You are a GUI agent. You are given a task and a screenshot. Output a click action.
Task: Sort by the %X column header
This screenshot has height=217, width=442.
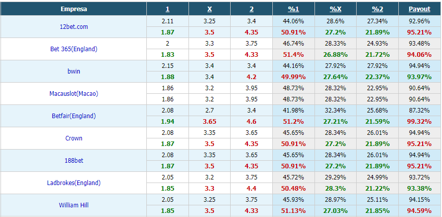click(x=335, y=9)
